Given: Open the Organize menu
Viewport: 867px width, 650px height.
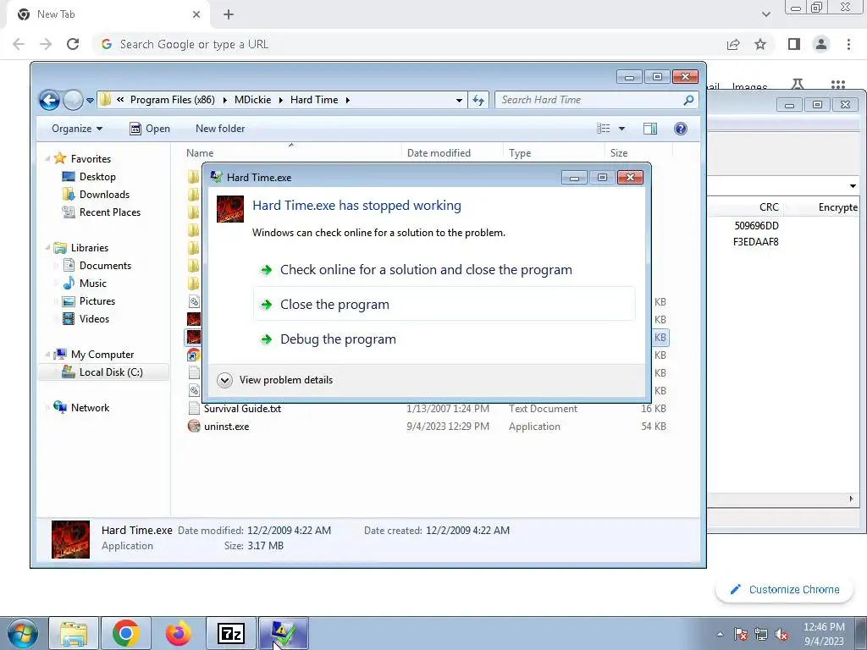Looking at the screenshot, I should [77, 129].
